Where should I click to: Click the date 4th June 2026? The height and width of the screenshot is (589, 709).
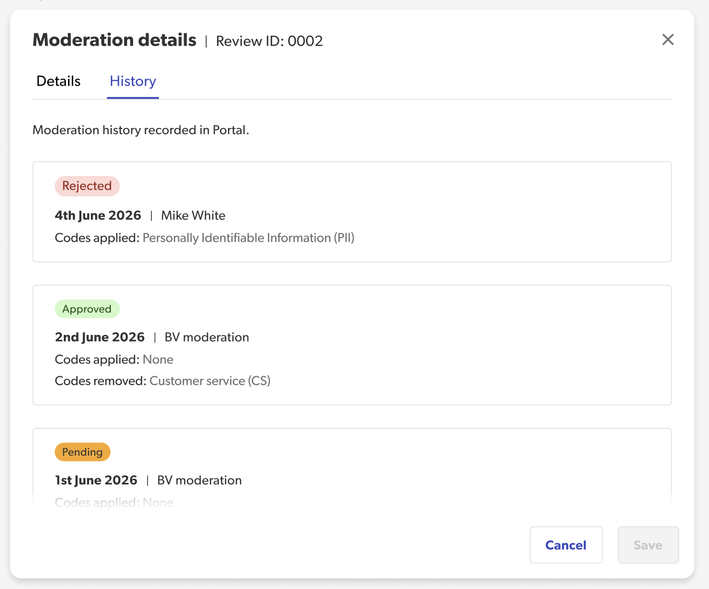(x=98, y=216)
